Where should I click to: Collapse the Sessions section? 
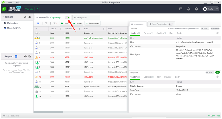tap(3, 17)
